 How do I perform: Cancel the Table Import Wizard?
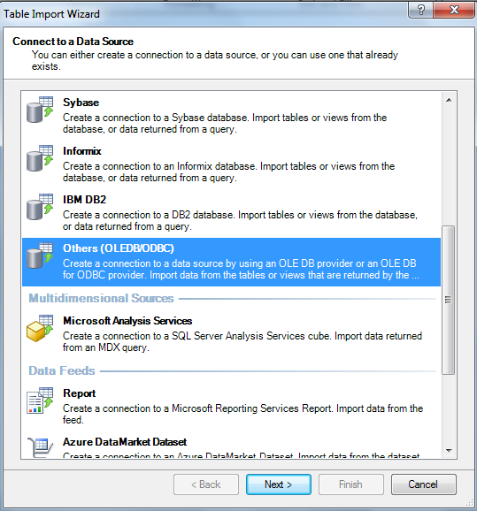tap(423, 484)
